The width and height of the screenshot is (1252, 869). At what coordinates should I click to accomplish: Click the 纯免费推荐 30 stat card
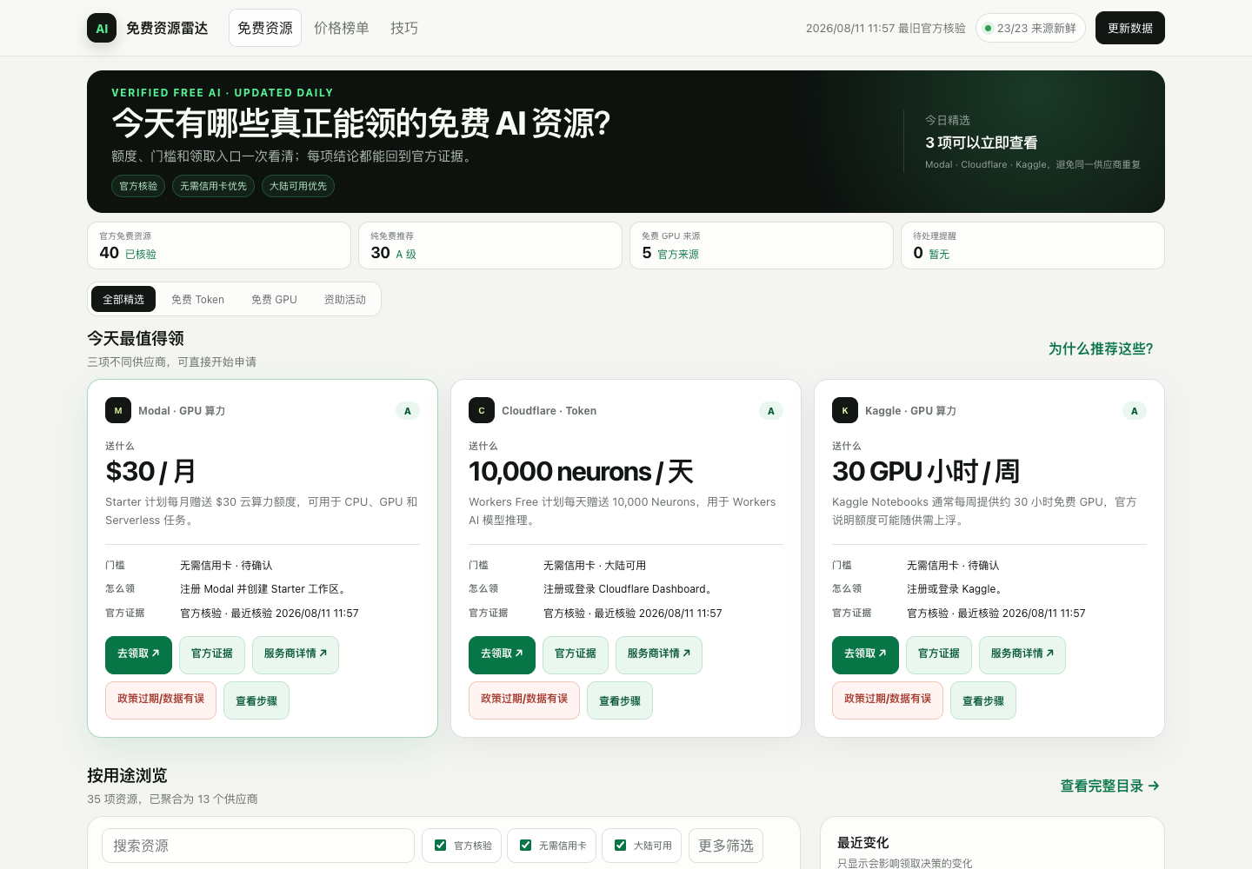coord(490,245)
